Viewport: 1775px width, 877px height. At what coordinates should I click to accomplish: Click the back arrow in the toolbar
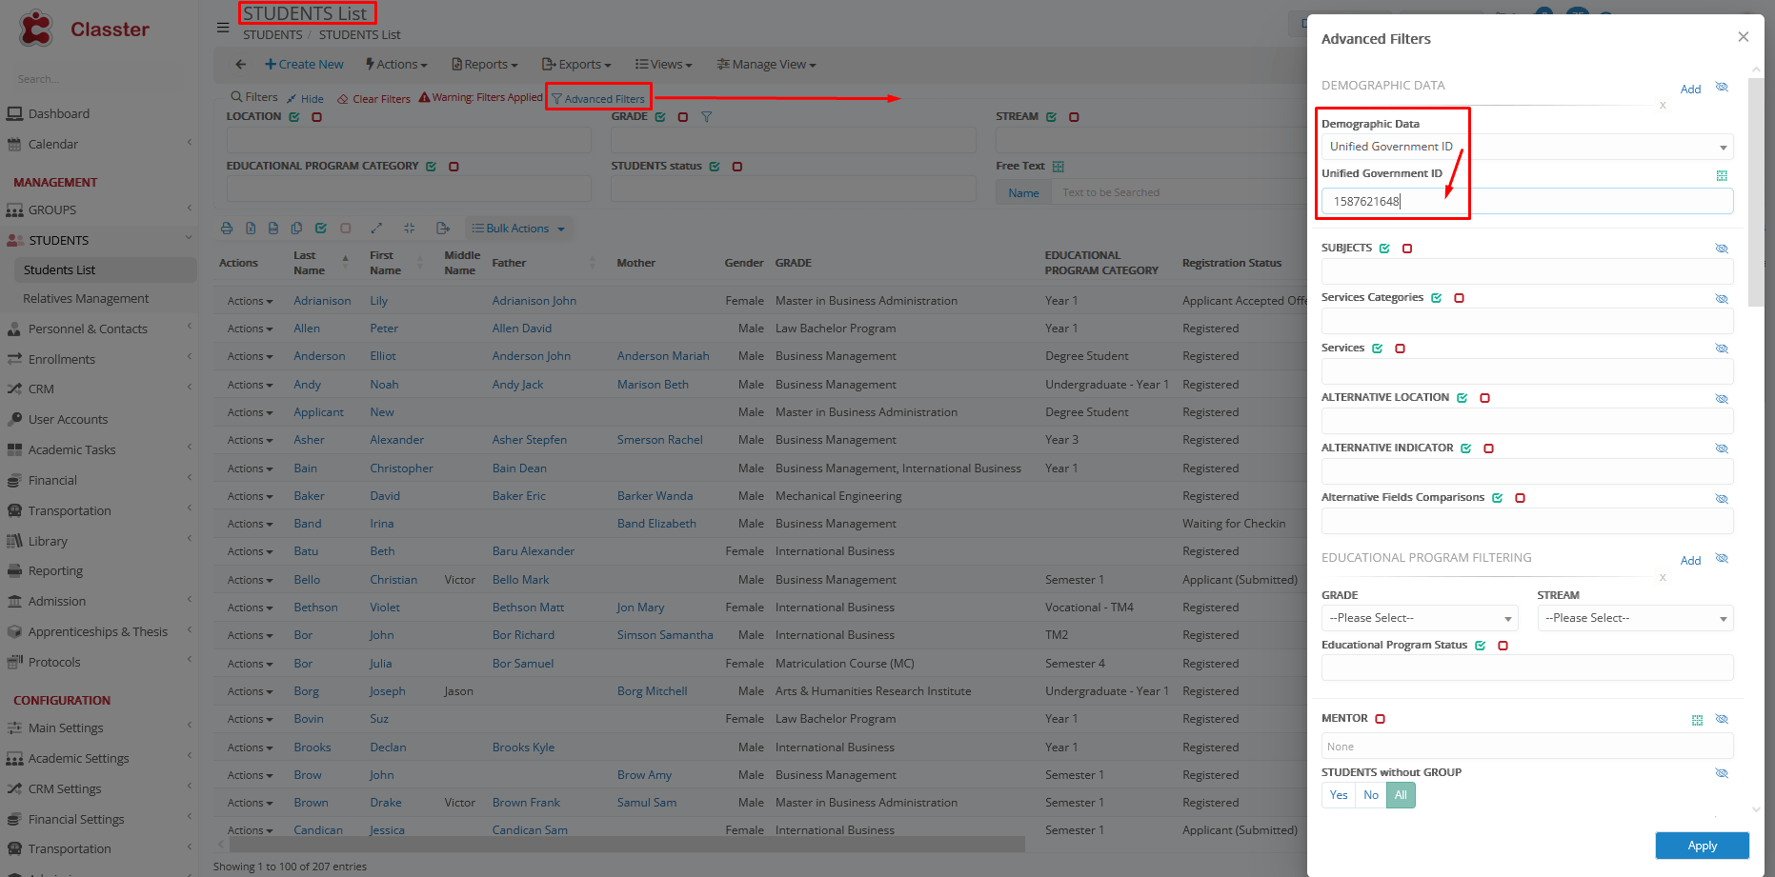click(x=241, y=65)
